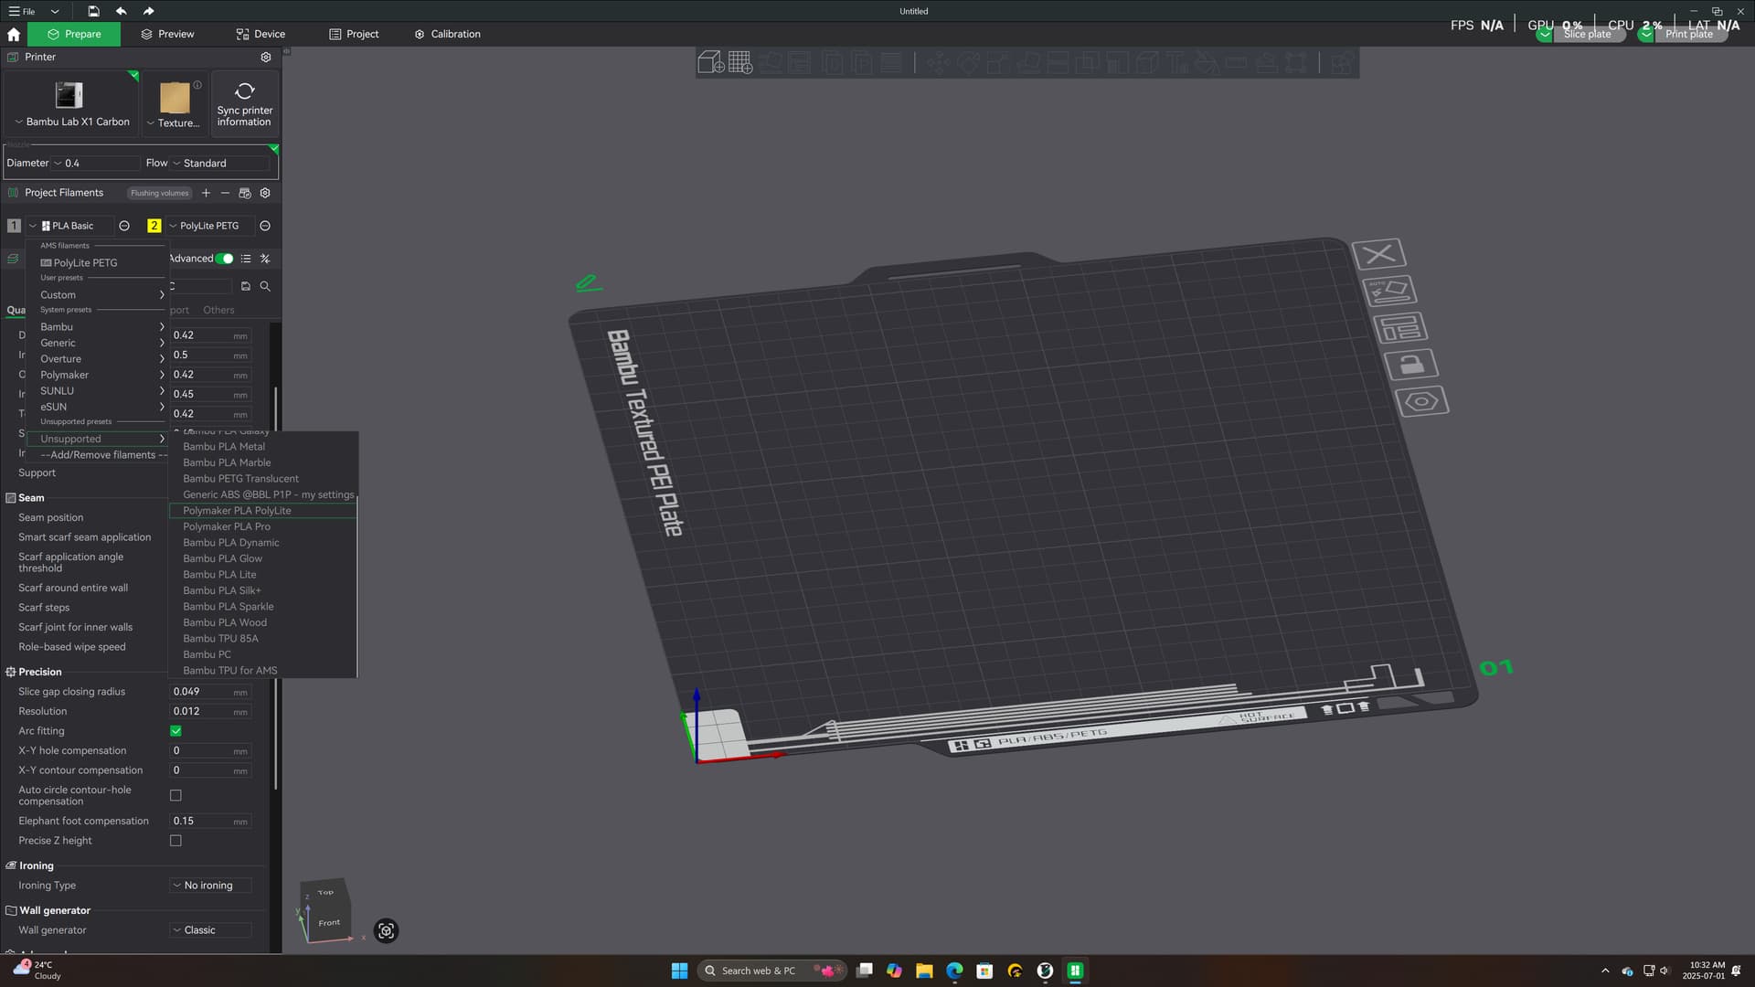Click the Slice plate button
The width and height of the screenshot is (1755, 987).
1587,34
